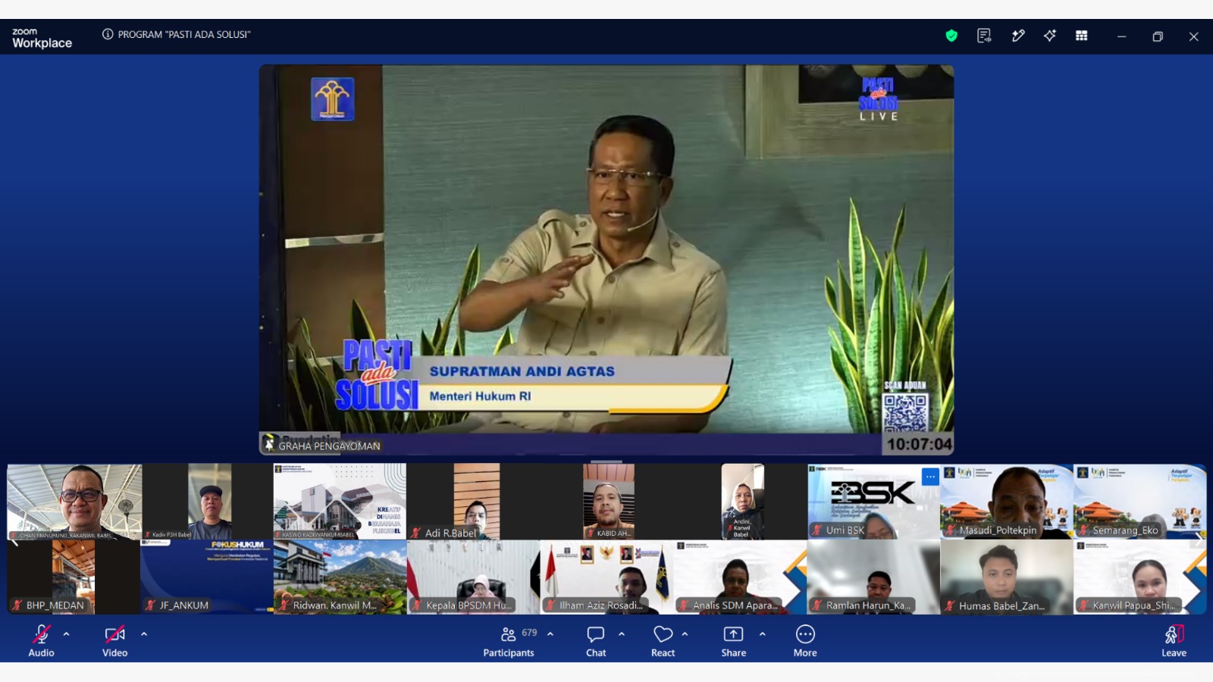Screen dimensions: 1213x682
Task: Change layout with the View grid icon
Action: click(1082, 36)
